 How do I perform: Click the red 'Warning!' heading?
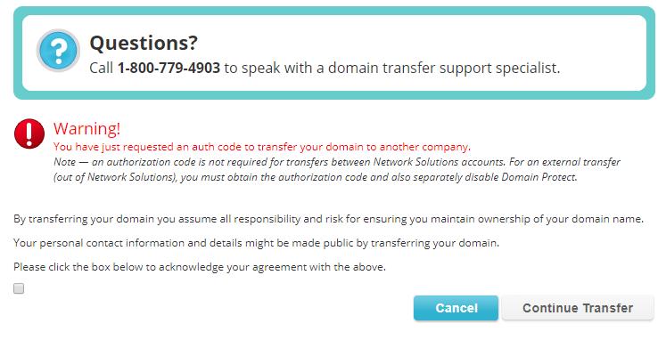point(86,128)
